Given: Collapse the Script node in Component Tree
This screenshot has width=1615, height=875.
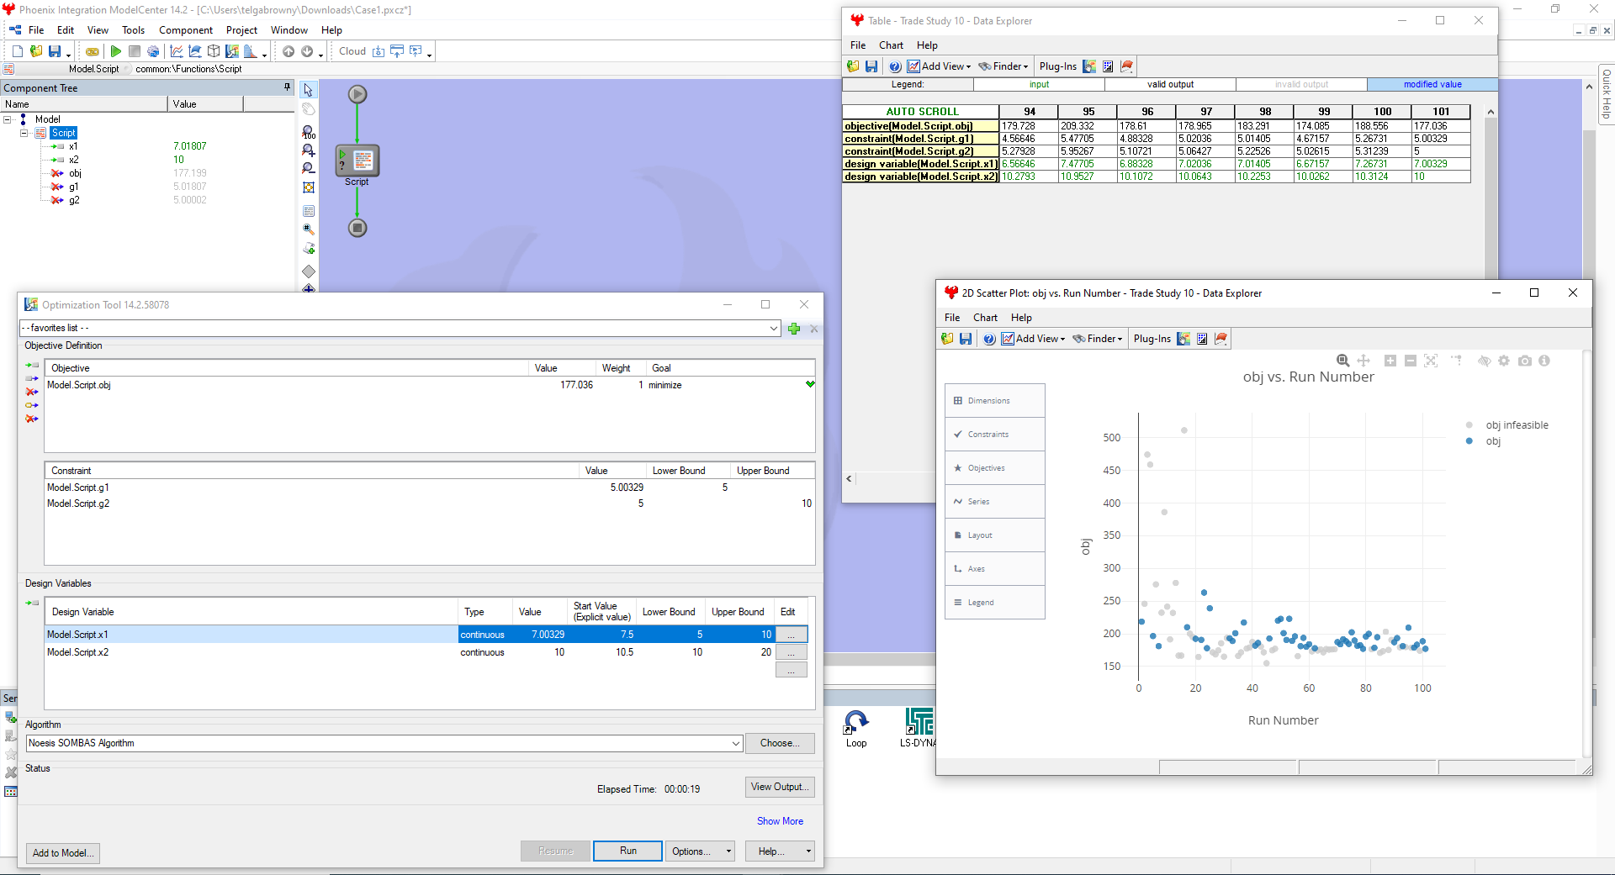Looking at the screenshot, I should coord(24,133).
